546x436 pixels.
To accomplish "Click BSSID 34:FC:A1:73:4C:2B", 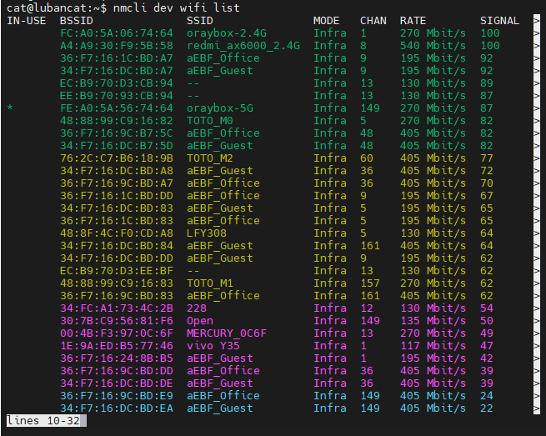I will 117,308.
